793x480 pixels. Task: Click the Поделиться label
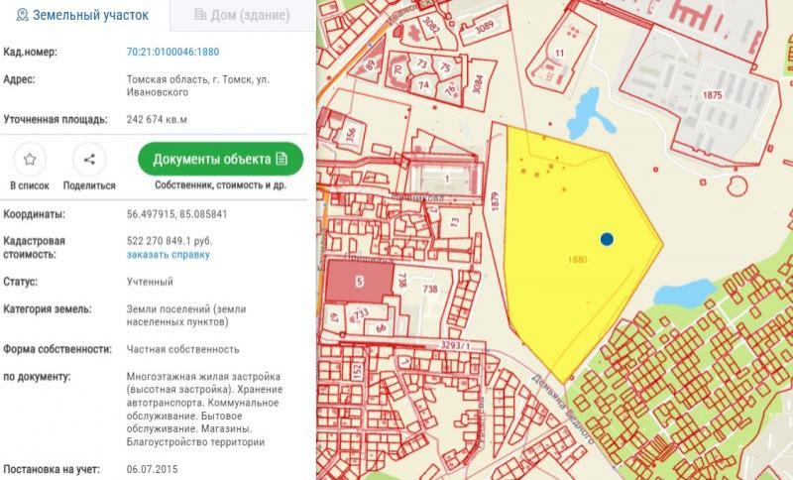point(89,185)
